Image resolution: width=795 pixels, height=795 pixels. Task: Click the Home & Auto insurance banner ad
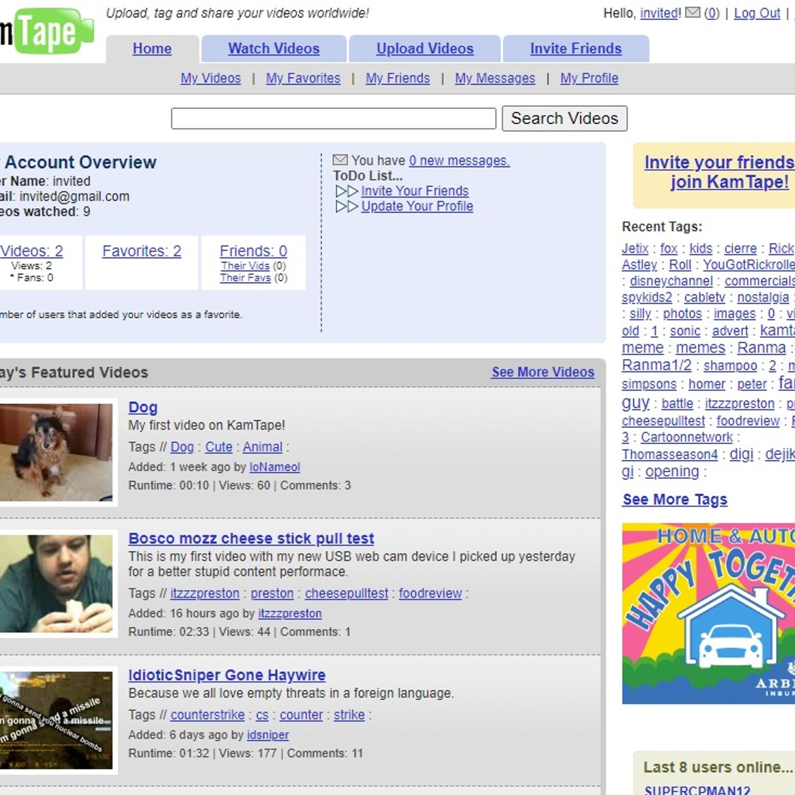tap(708, 613)
